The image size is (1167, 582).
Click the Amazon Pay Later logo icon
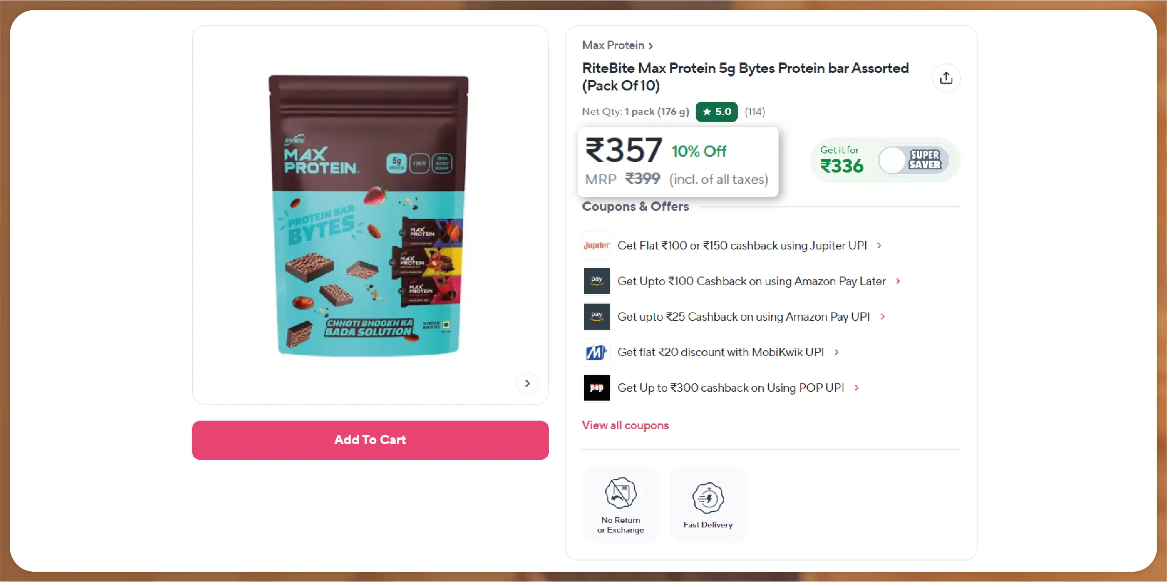pos(596,281)
